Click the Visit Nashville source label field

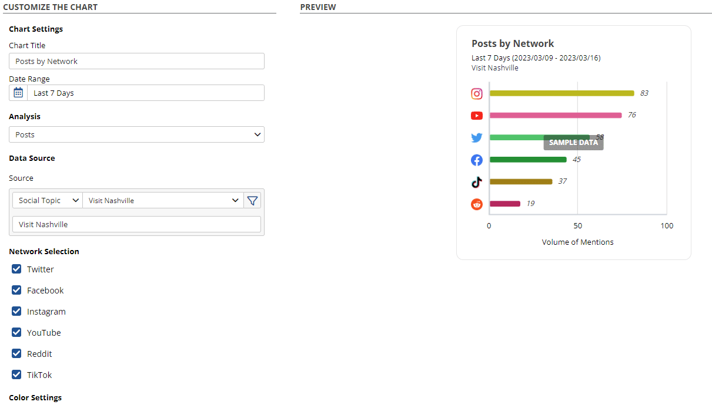[136, 224]
